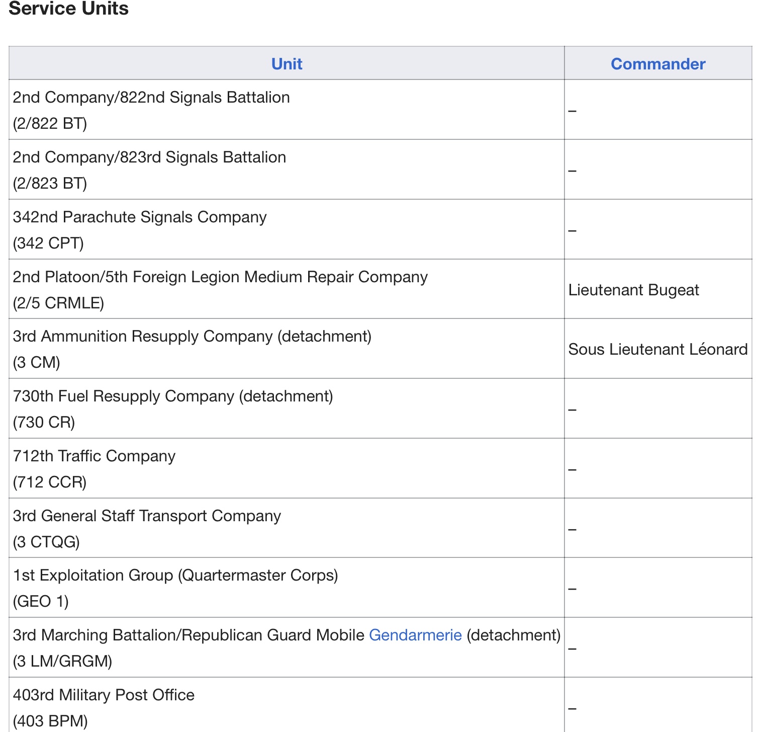The width and height of the screenshot is (758, 732).
Task: Open the Gendarmerie link
Action: [x=415, y=635]
